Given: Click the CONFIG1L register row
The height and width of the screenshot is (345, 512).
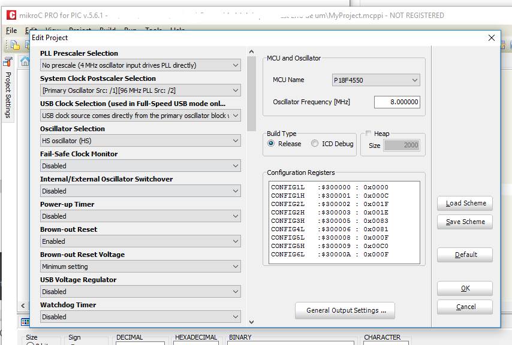Looking at the screenshot, I should coord(330,187).
